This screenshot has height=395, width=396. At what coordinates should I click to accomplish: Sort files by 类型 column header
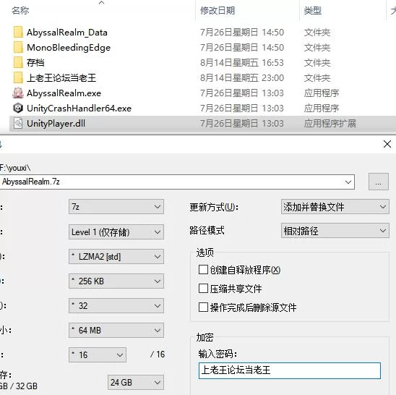[313, 11]
